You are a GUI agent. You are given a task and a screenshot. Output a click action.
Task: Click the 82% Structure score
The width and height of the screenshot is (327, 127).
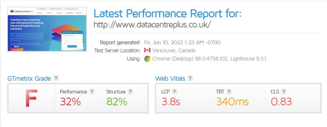click(x=117, y=102)
